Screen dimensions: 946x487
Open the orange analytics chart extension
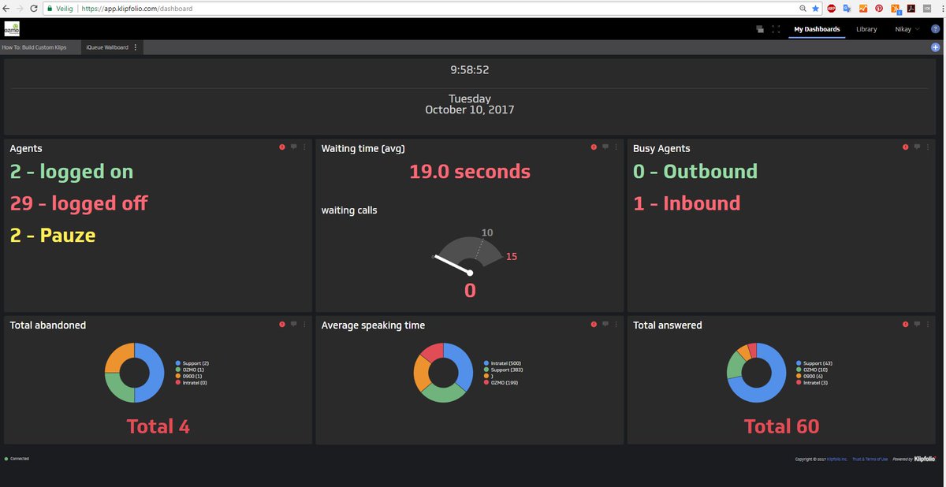click(x=862, y=9)
